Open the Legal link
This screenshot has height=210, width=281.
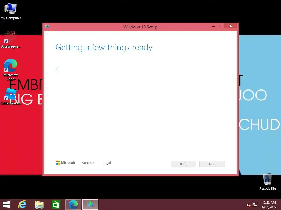tap(107, 163)
